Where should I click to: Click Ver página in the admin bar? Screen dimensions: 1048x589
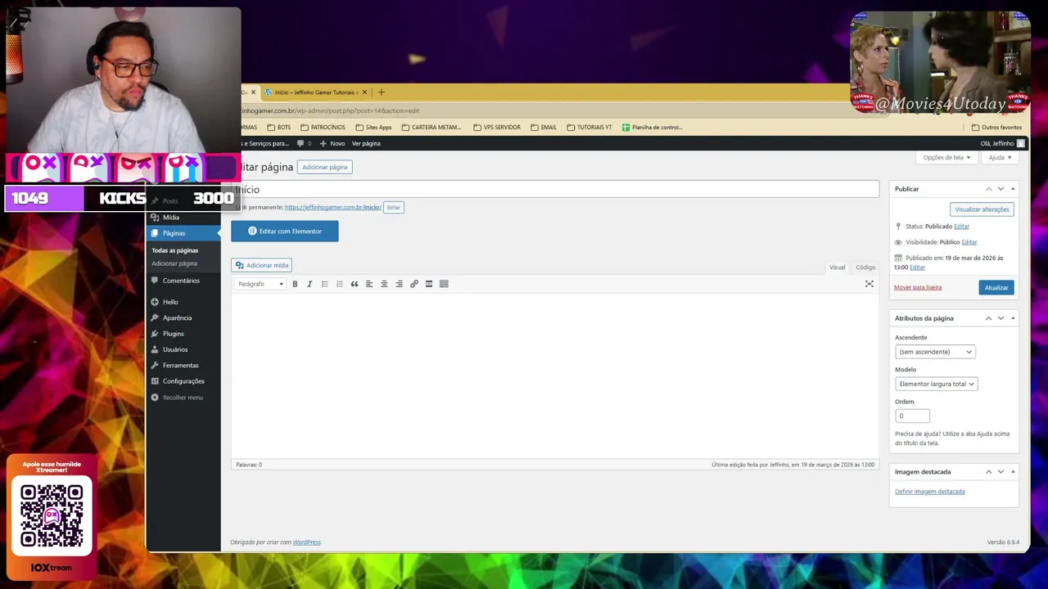tap(366, 143)
